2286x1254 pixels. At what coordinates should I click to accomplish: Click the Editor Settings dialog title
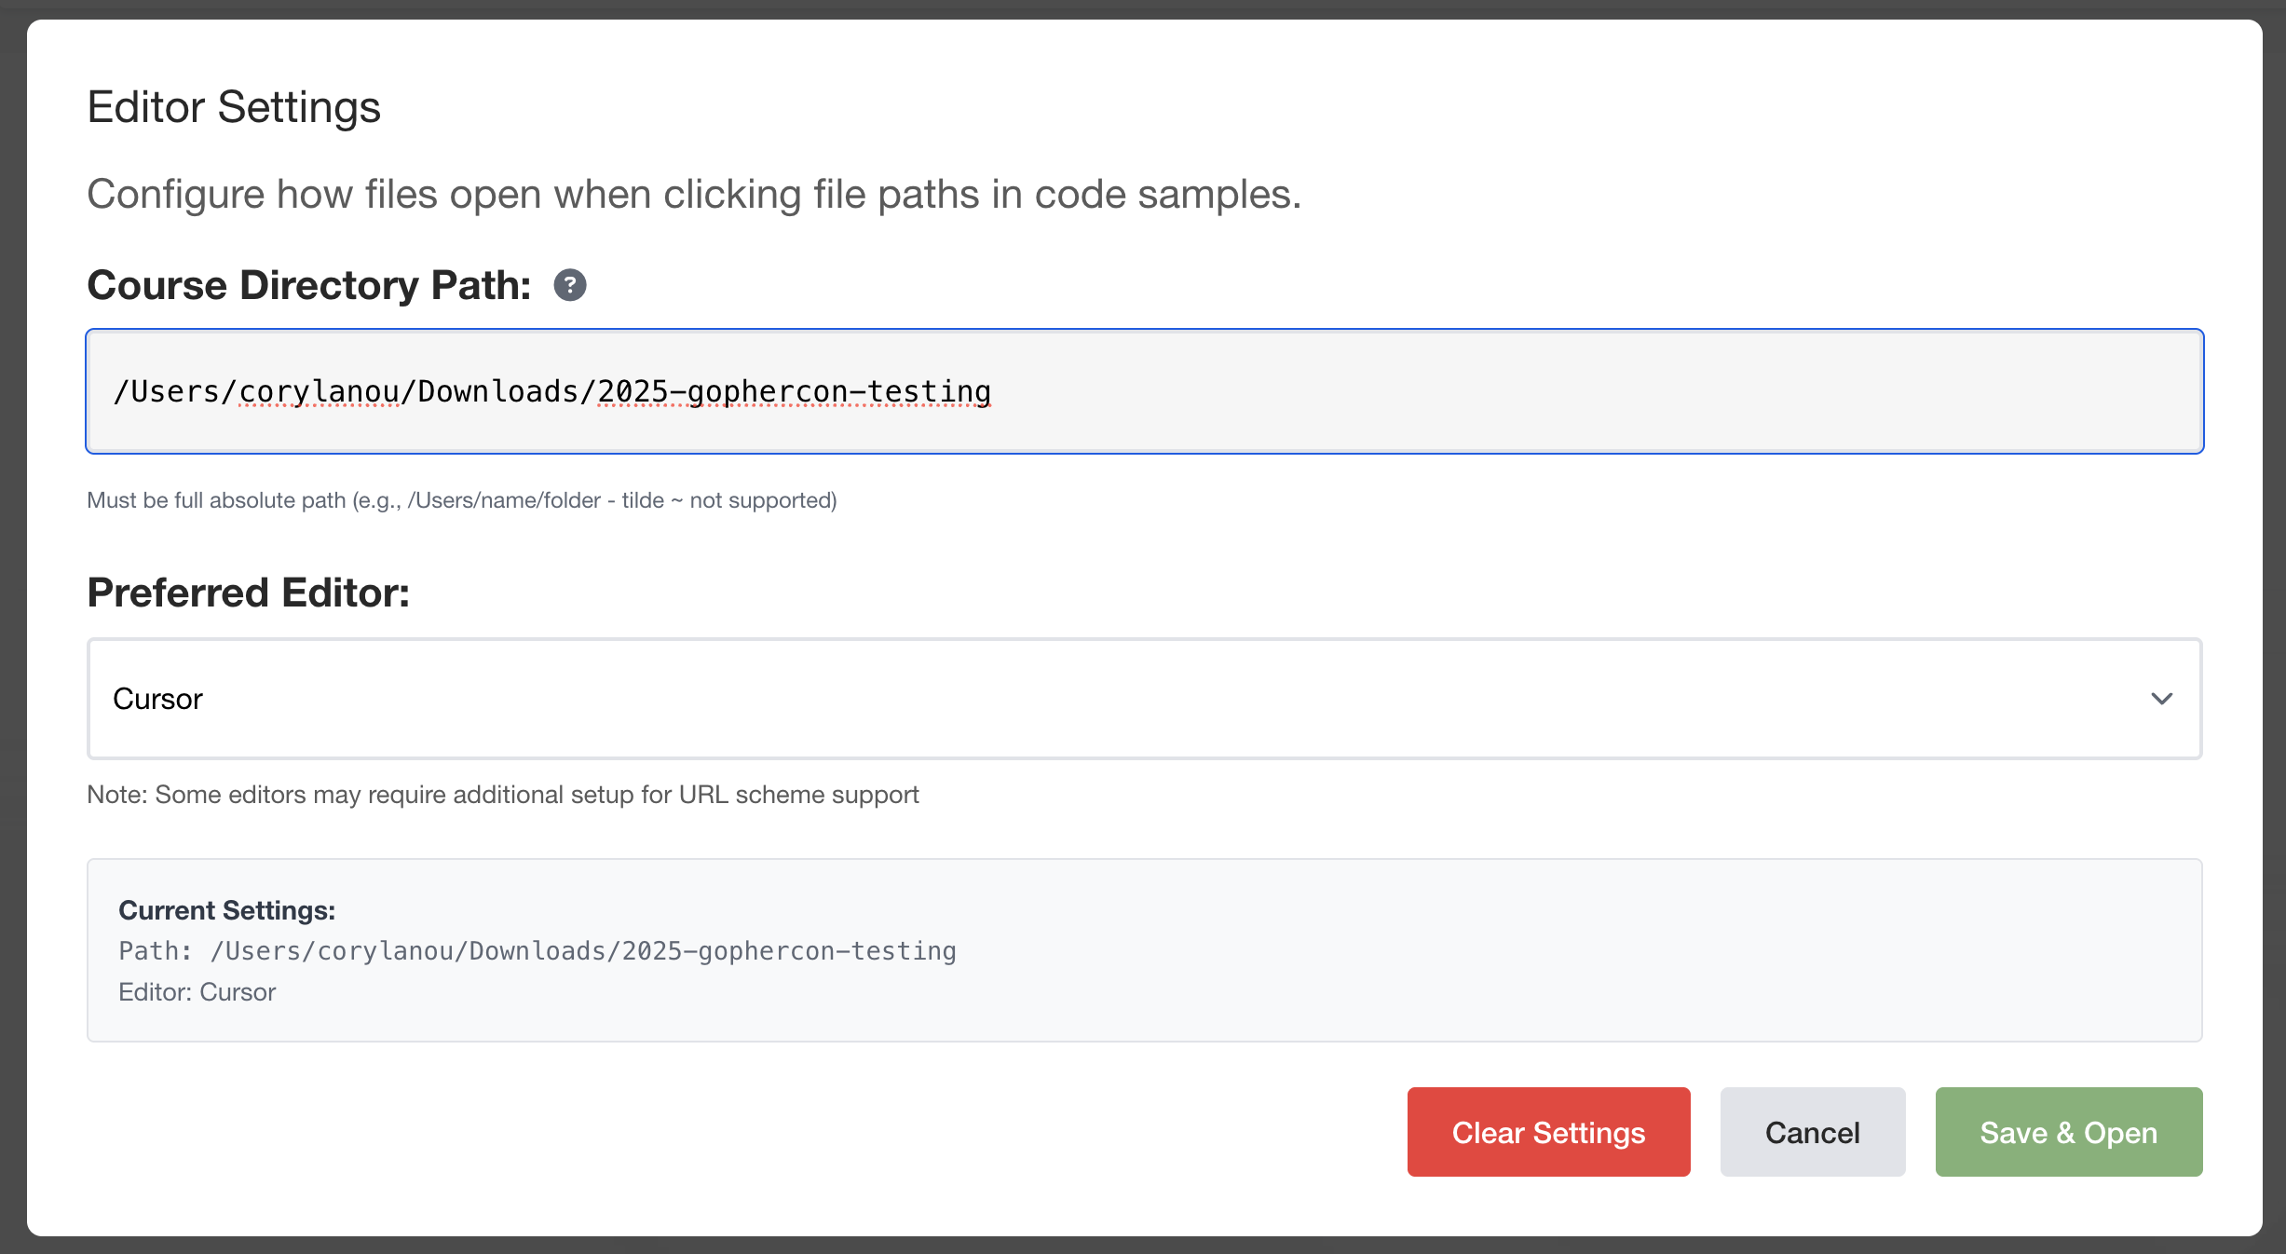click(x=233, y=106)
